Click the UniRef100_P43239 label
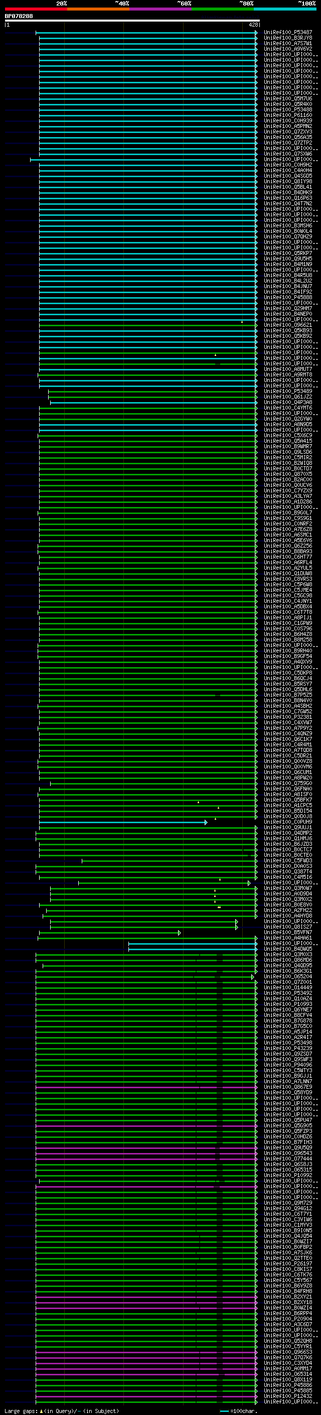 (287, 1049)
